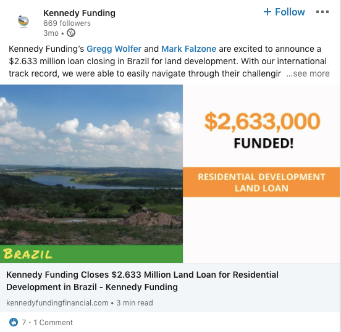Click the three-dot post options menu

click(x=322, y=12)
